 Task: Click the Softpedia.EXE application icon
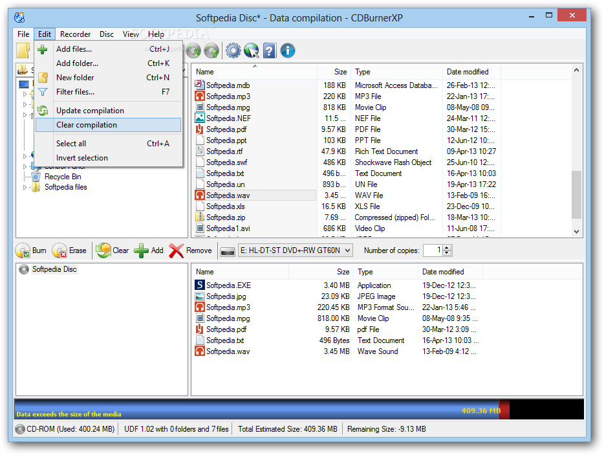(x=200, y=285)
